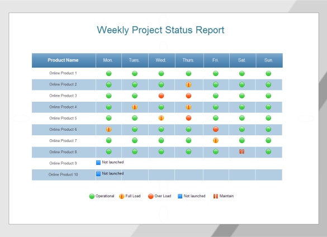Click the Over Load legend label

point(163,196)
